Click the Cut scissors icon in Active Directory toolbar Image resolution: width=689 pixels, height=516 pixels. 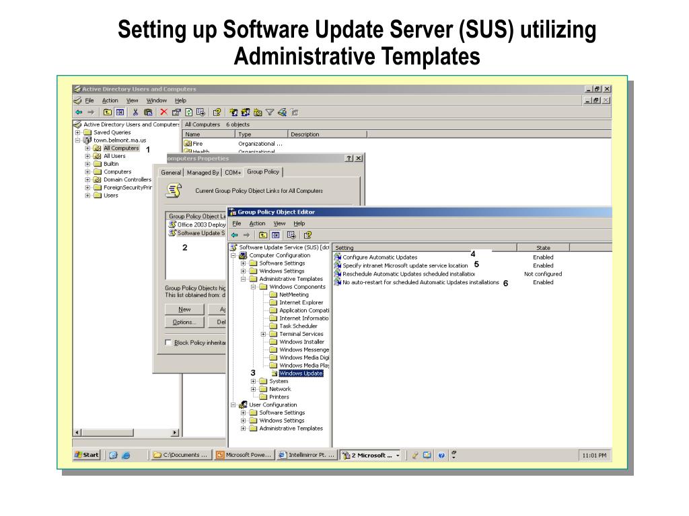[x=135, y=112]
